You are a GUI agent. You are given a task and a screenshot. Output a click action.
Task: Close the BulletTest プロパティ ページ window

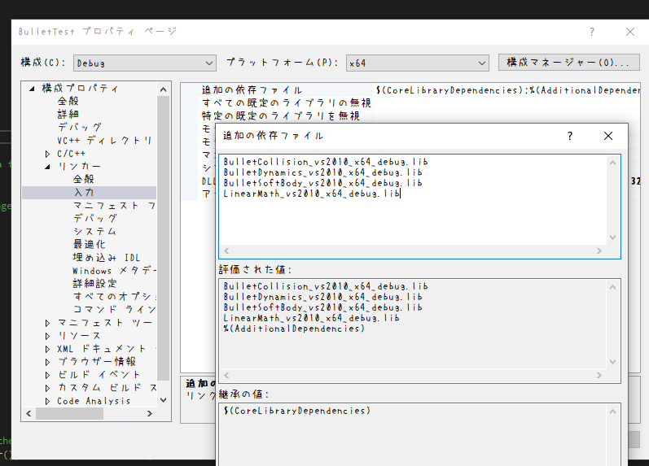630,32
